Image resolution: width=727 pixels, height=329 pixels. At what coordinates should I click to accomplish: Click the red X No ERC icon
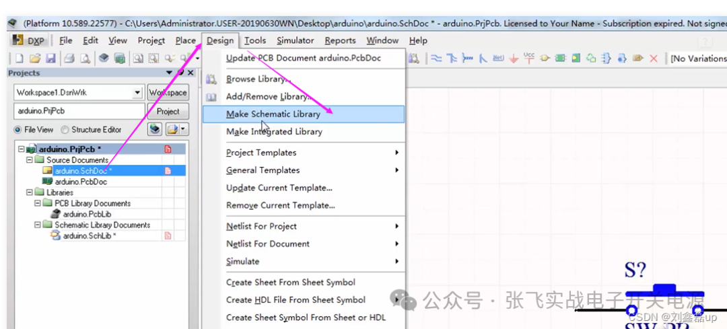(x=654, y=59)
